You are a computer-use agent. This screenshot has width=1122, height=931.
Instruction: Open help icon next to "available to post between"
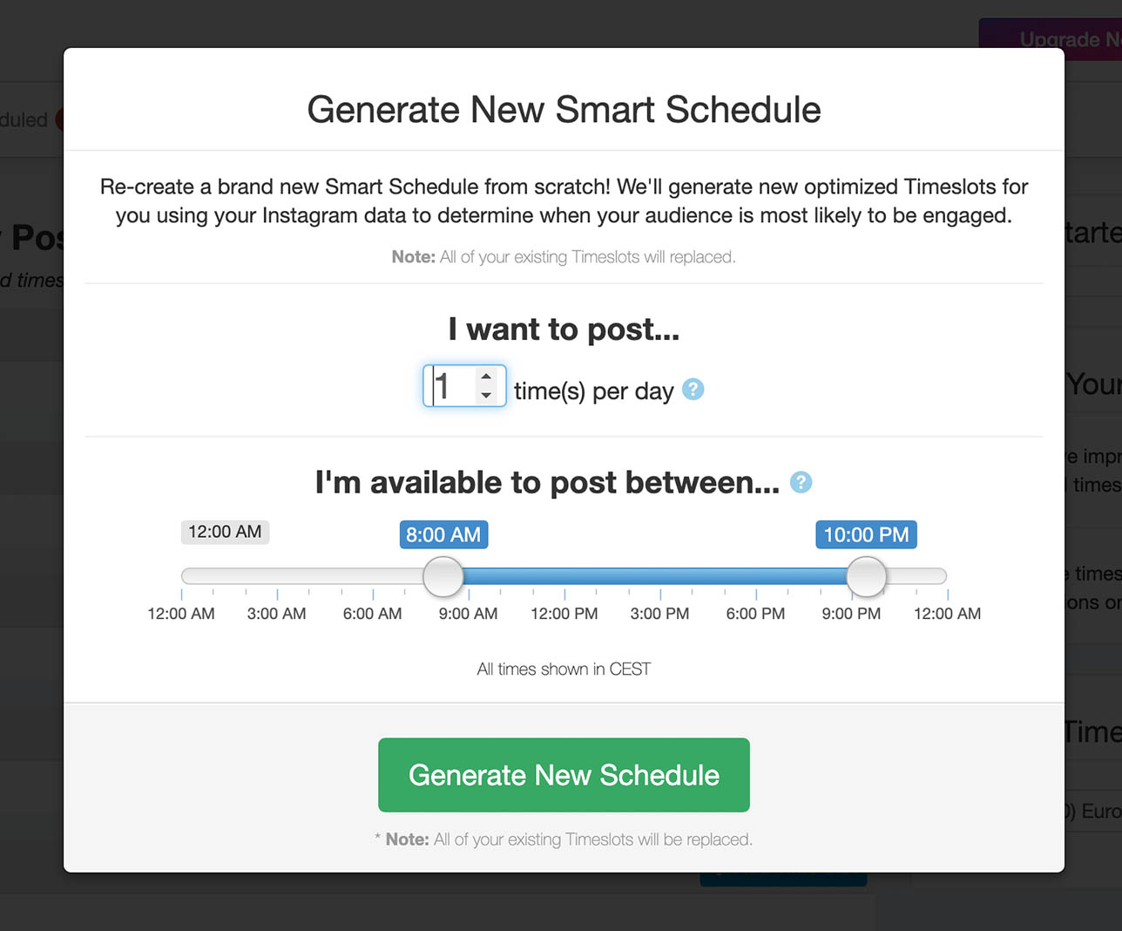pos(801,482)
